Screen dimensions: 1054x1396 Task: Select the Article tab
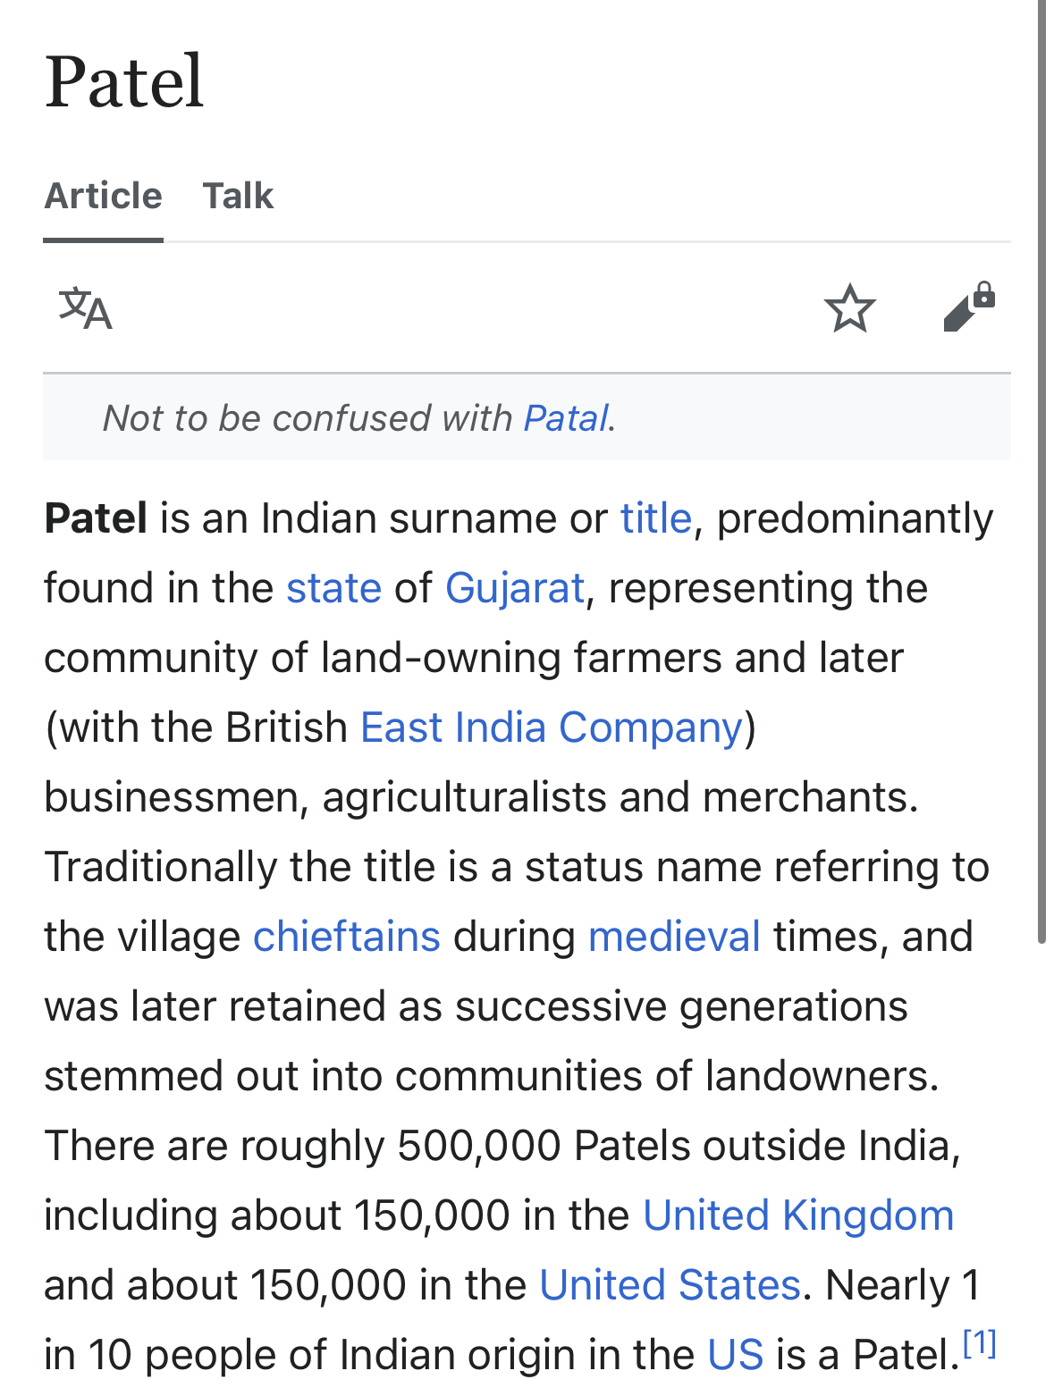point(104,196)
